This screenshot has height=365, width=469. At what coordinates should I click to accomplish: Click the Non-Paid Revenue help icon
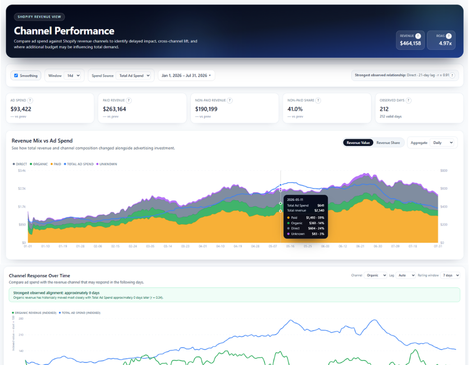click(230, 101)
